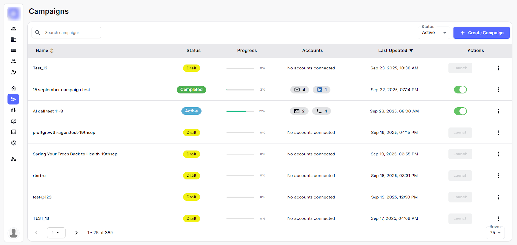
Task: Click the company building sidebar icon
Action: pyautogui.click(x=14, y=39)
